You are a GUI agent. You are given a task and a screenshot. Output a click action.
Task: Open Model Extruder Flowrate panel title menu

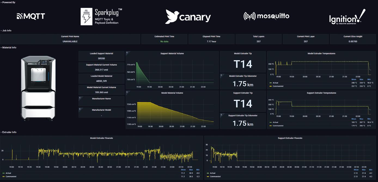(101, 138)
